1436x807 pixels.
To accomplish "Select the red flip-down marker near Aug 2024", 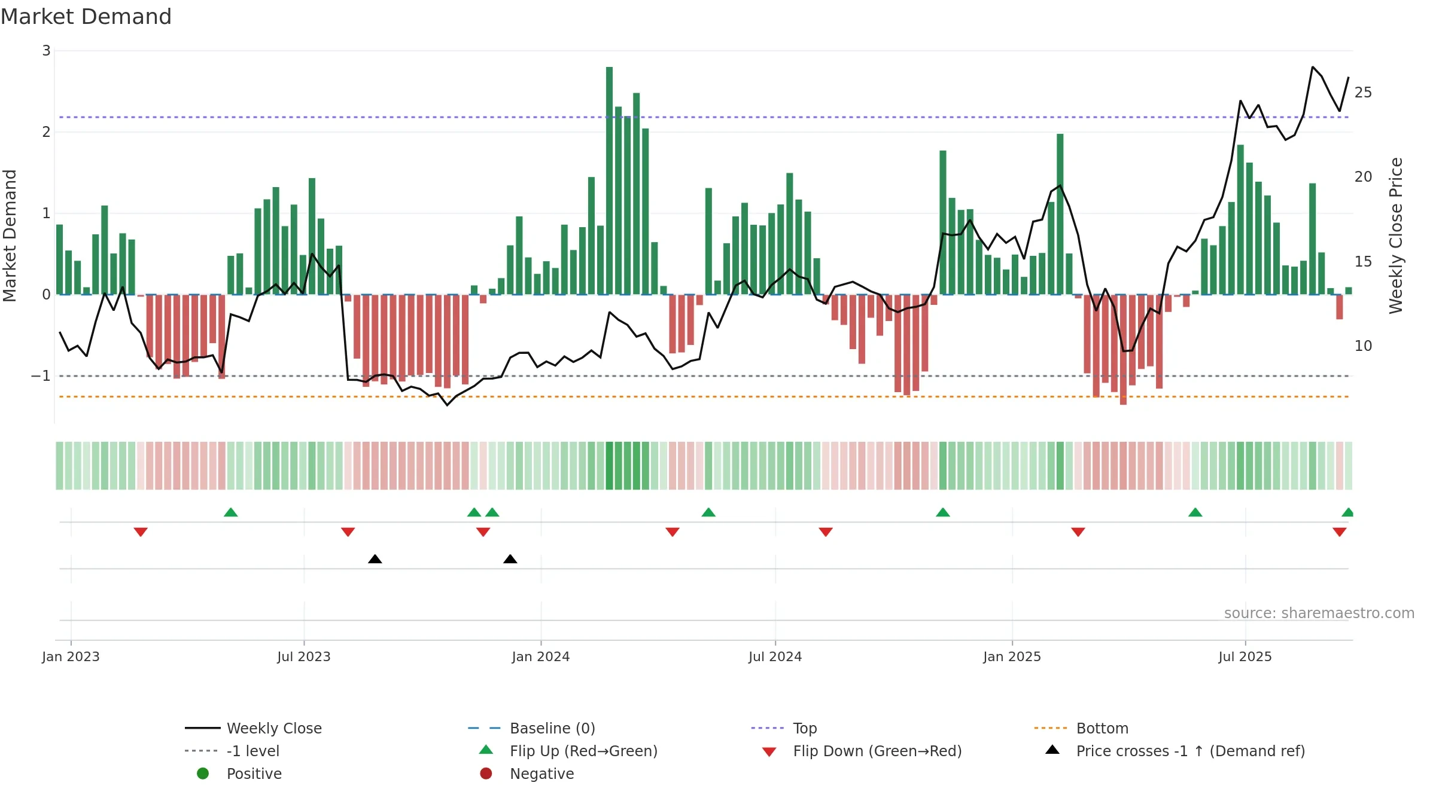I will [x=826, y=532].
